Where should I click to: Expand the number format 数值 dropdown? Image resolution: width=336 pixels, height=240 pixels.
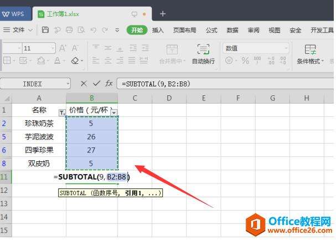(x=286, y=48)
